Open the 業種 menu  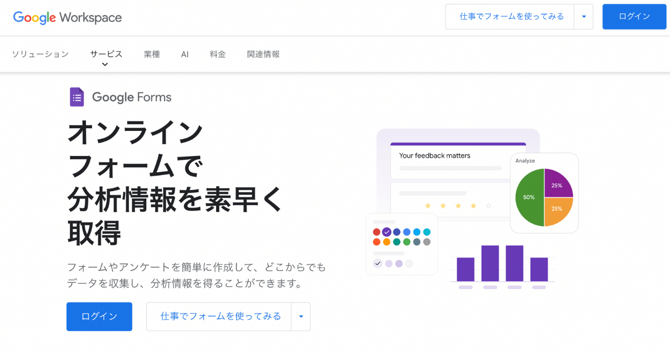(152, 54)
